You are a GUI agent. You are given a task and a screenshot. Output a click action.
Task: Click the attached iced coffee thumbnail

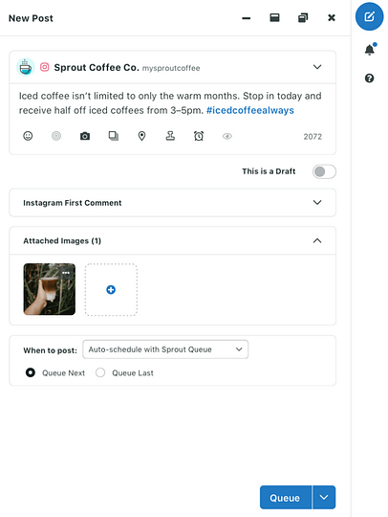tap(50, 289)
